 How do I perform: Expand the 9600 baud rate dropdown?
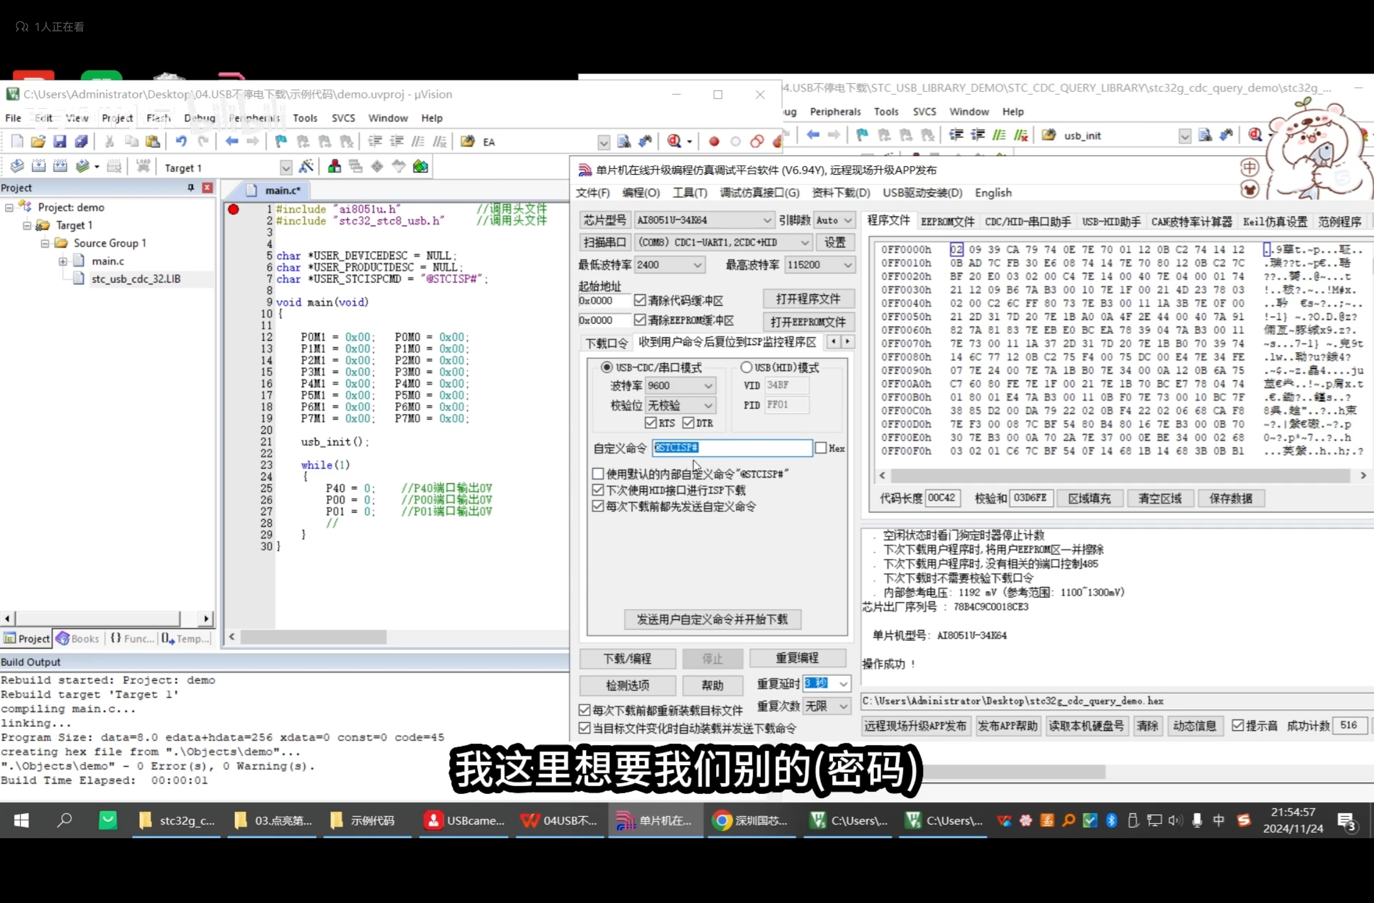pos(708,386)
